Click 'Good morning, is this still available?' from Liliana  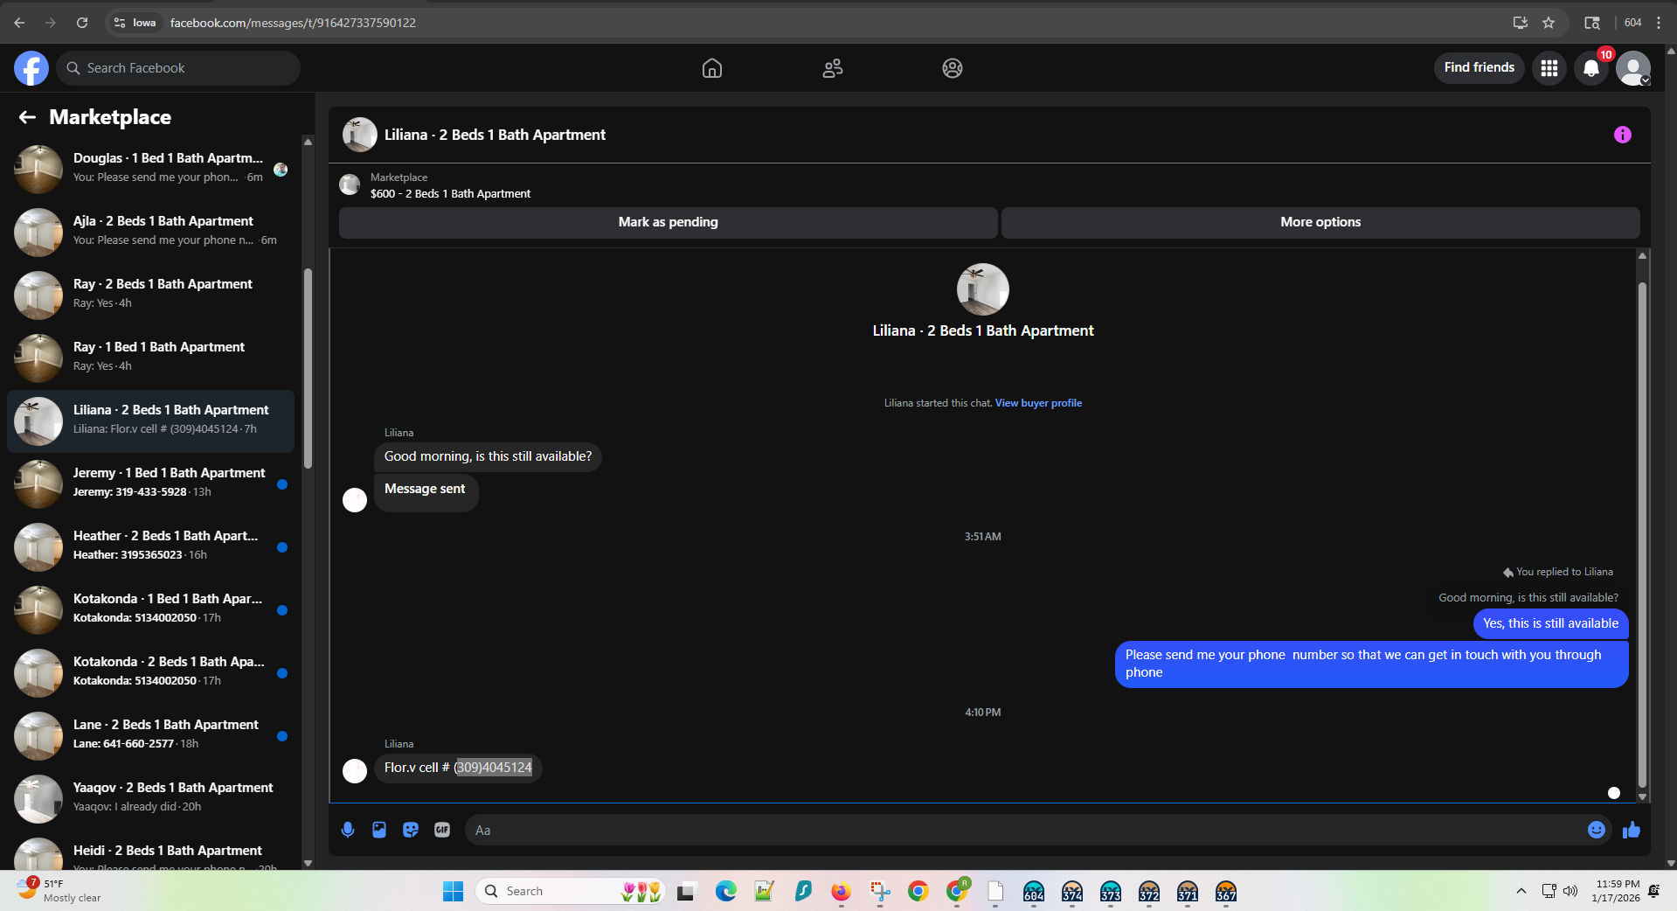488,456
